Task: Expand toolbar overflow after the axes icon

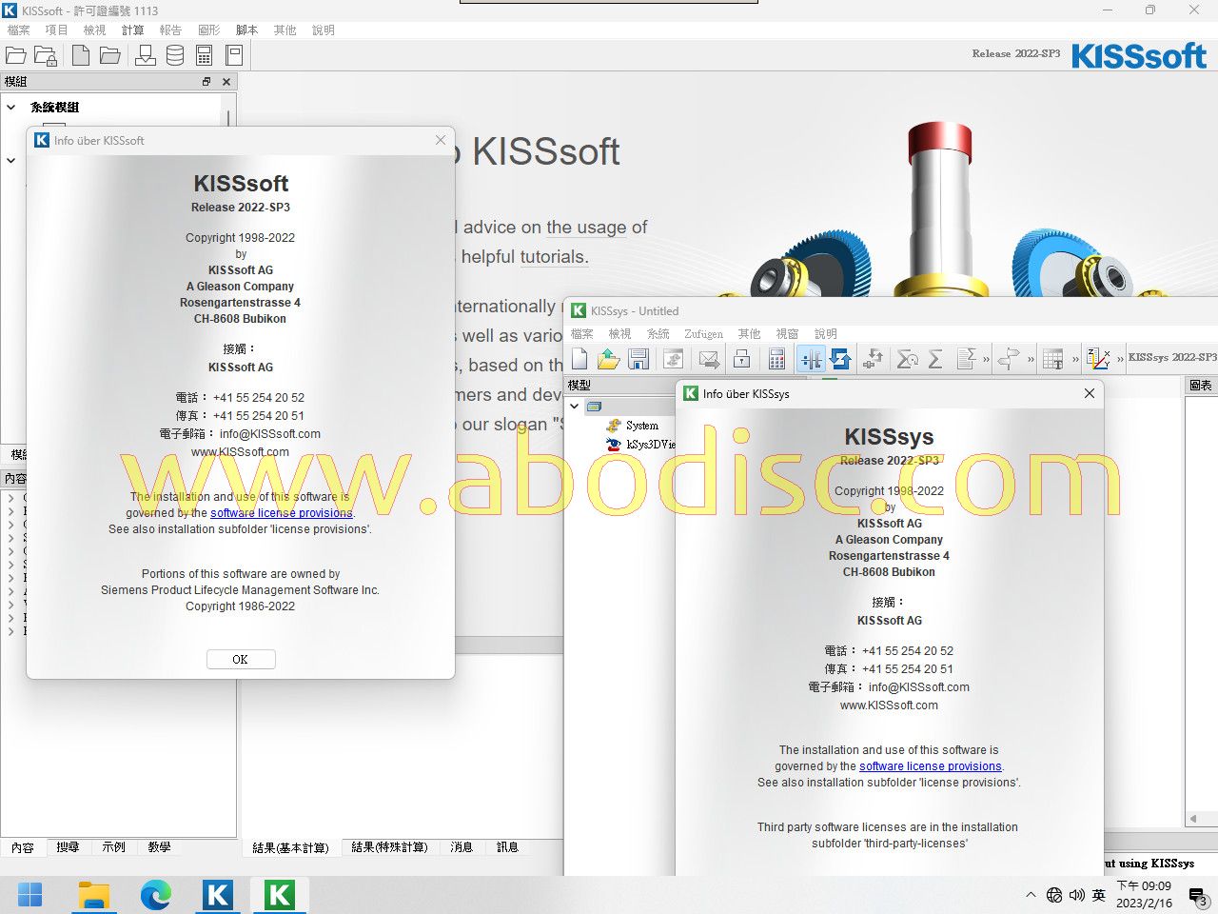Action: 1120,360
